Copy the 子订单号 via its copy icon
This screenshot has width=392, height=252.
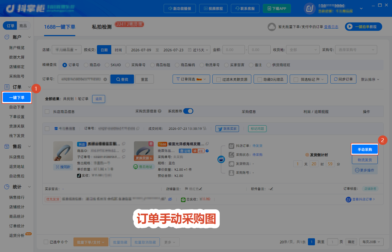124,157
